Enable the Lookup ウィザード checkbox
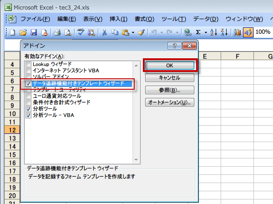The width and height of the screenshot is (273, 204). click(28, 64)
